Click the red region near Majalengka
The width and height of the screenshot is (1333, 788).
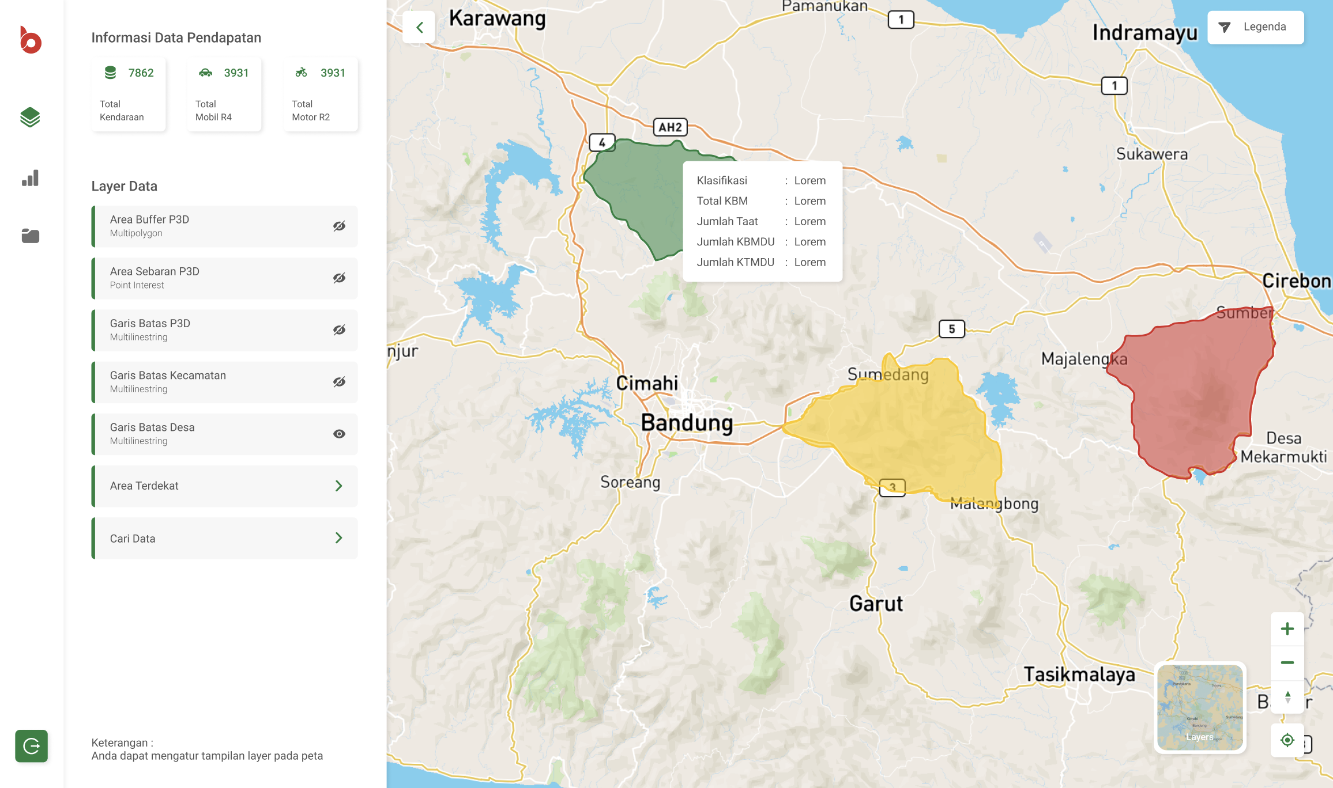pos(1193,397)
